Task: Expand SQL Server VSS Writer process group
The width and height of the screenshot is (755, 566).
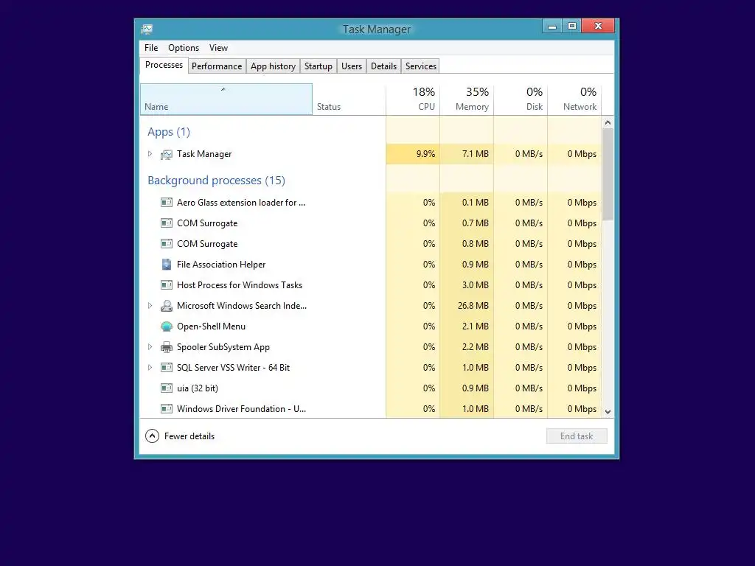Action: tap(150, 368)
